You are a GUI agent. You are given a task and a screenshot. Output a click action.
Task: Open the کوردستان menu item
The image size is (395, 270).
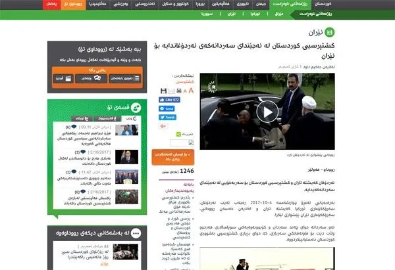(x=323, y=5)
